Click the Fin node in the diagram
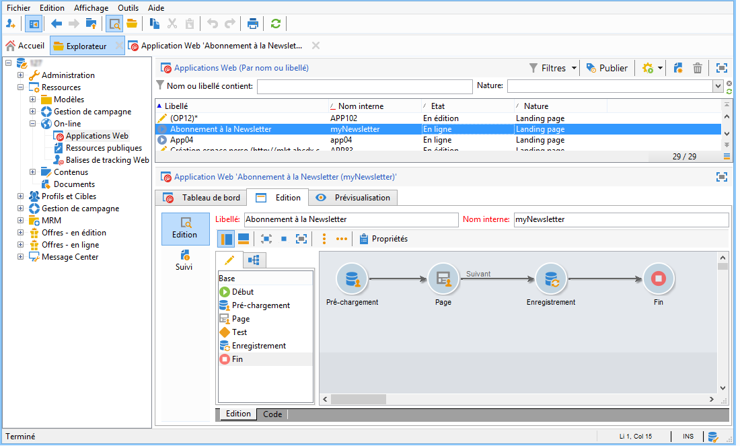740x446 pixels. point(659,279)
